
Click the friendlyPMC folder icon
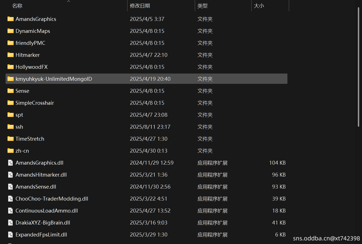point(11,43)
